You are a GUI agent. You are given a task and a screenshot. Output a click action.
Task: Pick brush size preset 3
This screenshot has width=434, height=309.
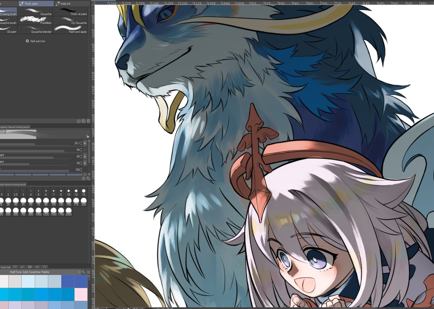23,192
